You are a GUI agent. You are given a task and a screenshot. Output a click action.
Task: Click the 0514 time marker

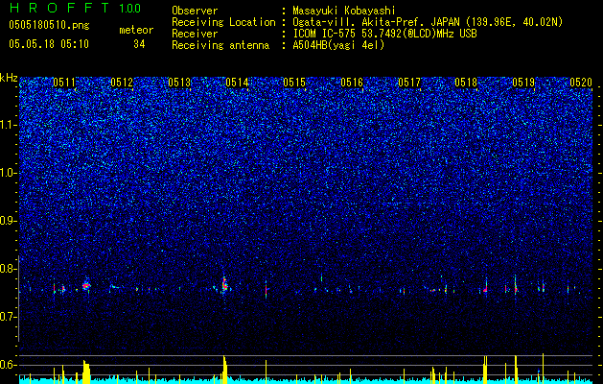click(237, 83)
